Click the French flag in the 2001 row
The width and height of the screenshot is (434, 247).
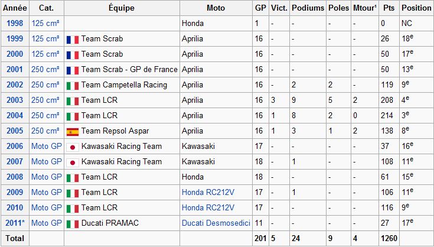pyautogui.click(x=73, y=70)
